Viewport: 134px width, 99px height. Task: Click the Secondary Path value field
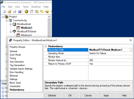pyautogui.click(x=109, y=50)
